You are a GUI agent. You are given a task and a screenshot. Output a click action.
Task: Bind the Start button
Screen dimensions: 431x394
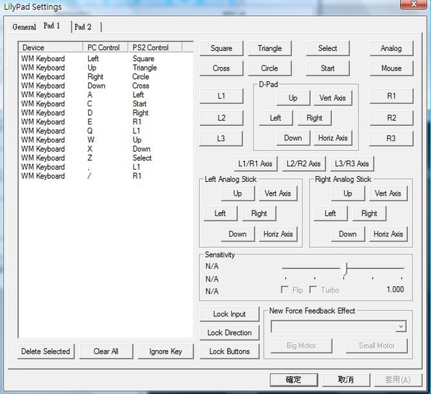coord(328,68)
